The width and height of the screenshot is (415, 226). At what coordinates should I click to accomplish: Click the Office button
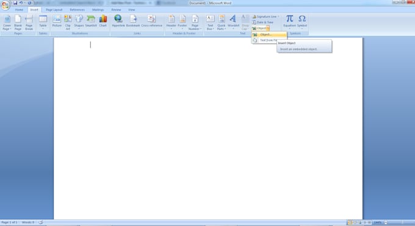(5, 5)
